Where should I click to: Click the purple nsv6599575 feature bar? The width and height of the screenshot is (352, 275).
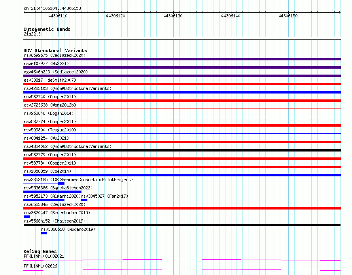pos(182,59)
